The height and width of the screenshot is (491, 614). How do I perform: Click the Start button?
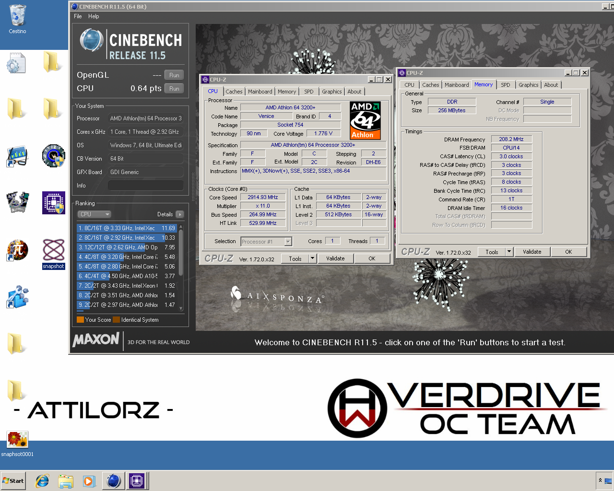13,481
